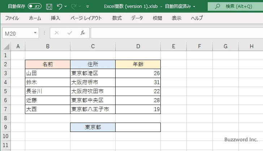Open the 数式 tab

click(x=117, y=18)
